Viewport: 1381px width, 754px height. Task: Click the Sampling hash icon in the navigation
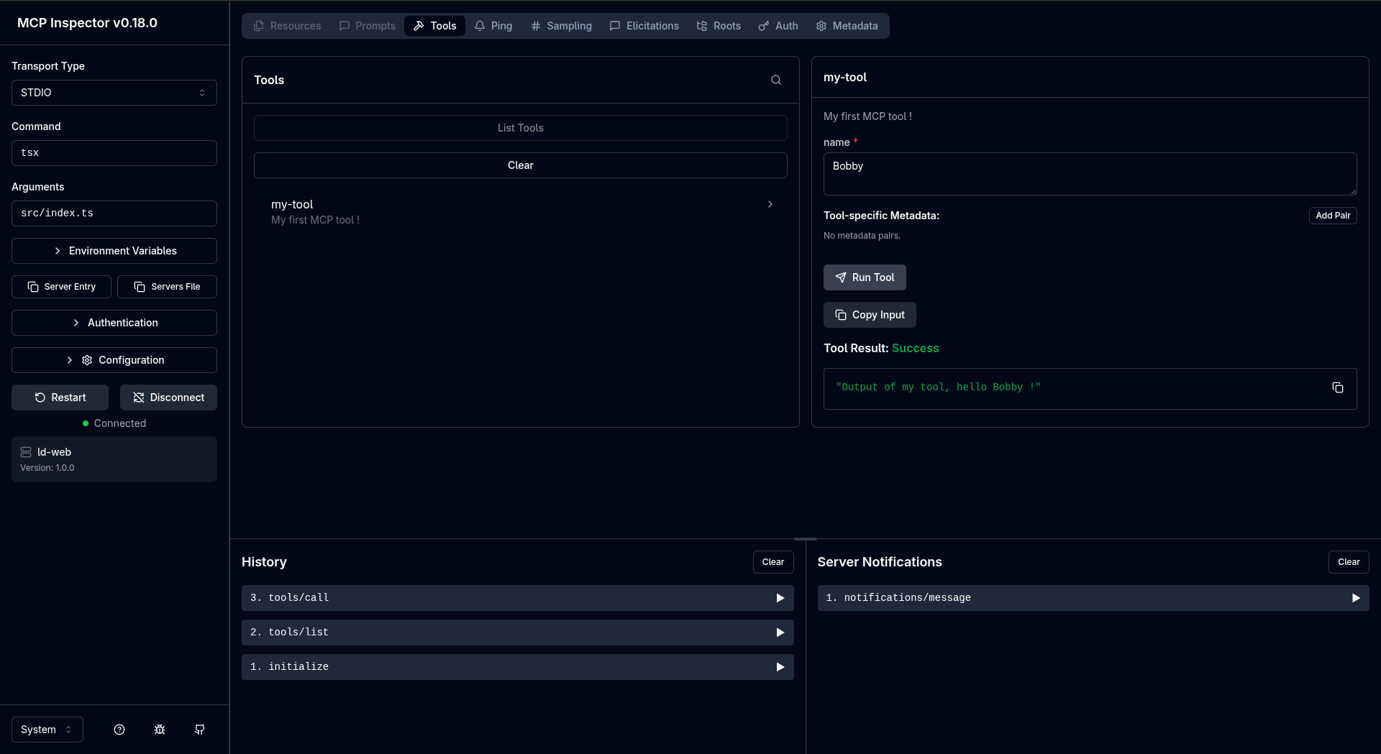pyautogui.click(x=537, y=26)
